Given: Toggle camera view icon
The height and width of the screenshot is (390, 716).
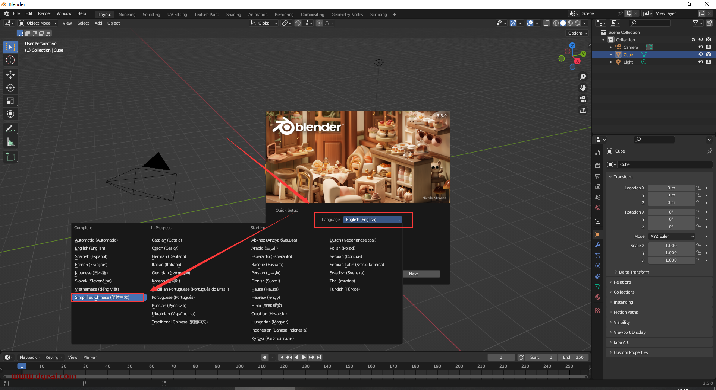Looking at the screenshot, I should (x=583, y=99).
